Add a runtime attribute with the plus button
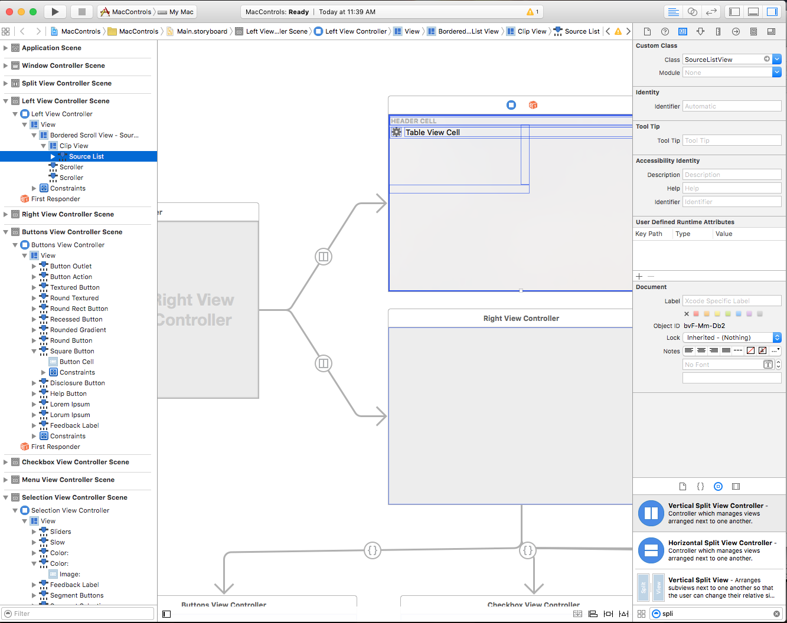The image size is (787, 623). click(x=639, y=276)
